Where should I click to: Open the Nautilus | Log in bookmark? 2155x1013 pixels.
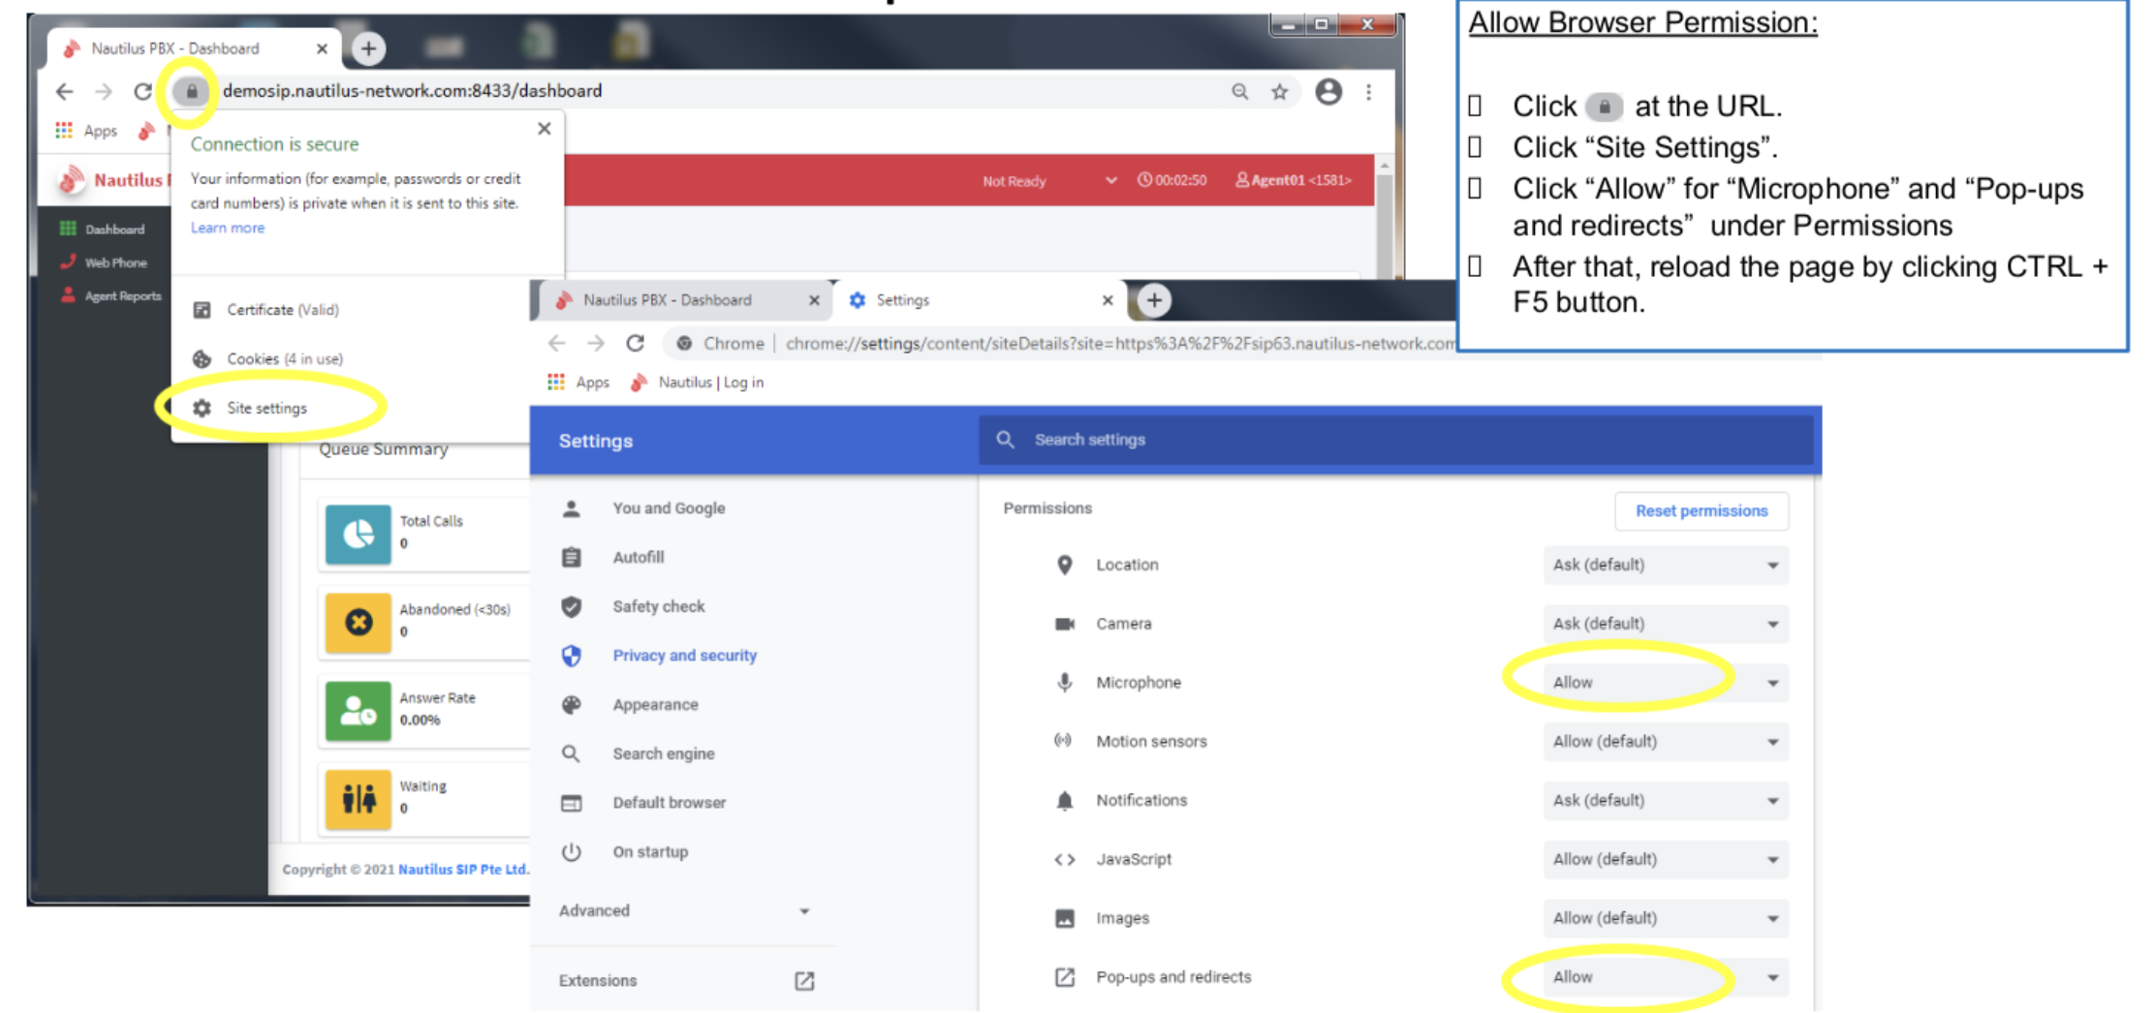[698, 383]
